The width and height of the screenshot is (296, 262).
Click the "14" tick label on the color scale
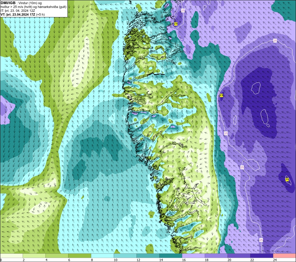pos(161,260)
